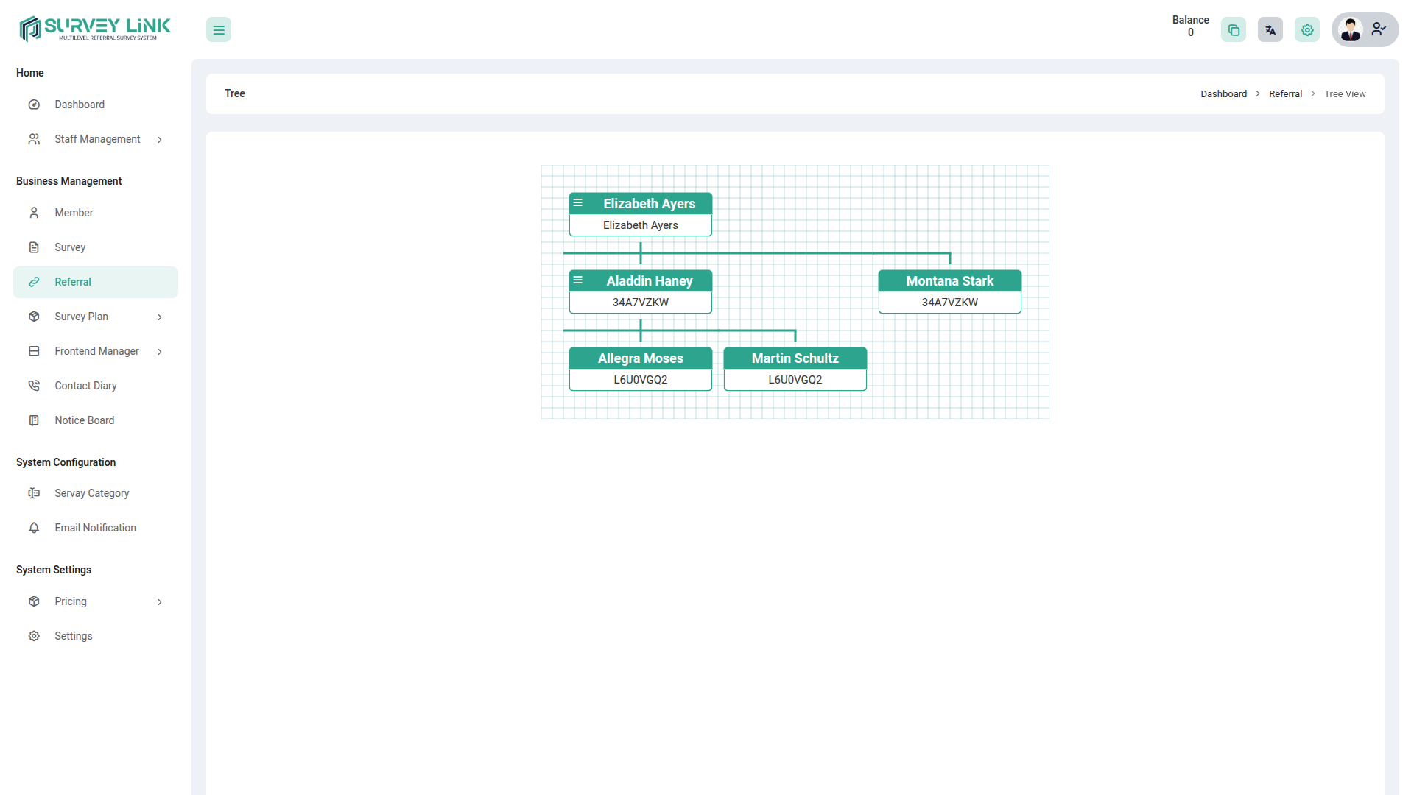Expand the Staff Management submenu chevron
This screenshot has width=1414, height=795.
[x=160, y=140]
